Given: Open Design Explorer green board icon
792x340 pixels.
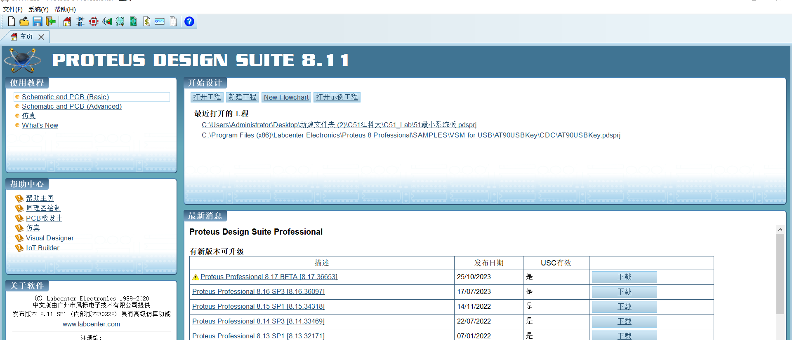Looking at the screenshot, I should (133, 21).
